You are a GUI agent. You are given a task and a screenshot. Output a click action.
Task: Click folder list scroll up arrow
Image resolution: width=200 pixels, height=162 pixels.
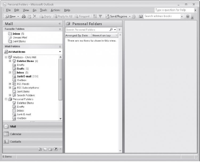(61, 57)
